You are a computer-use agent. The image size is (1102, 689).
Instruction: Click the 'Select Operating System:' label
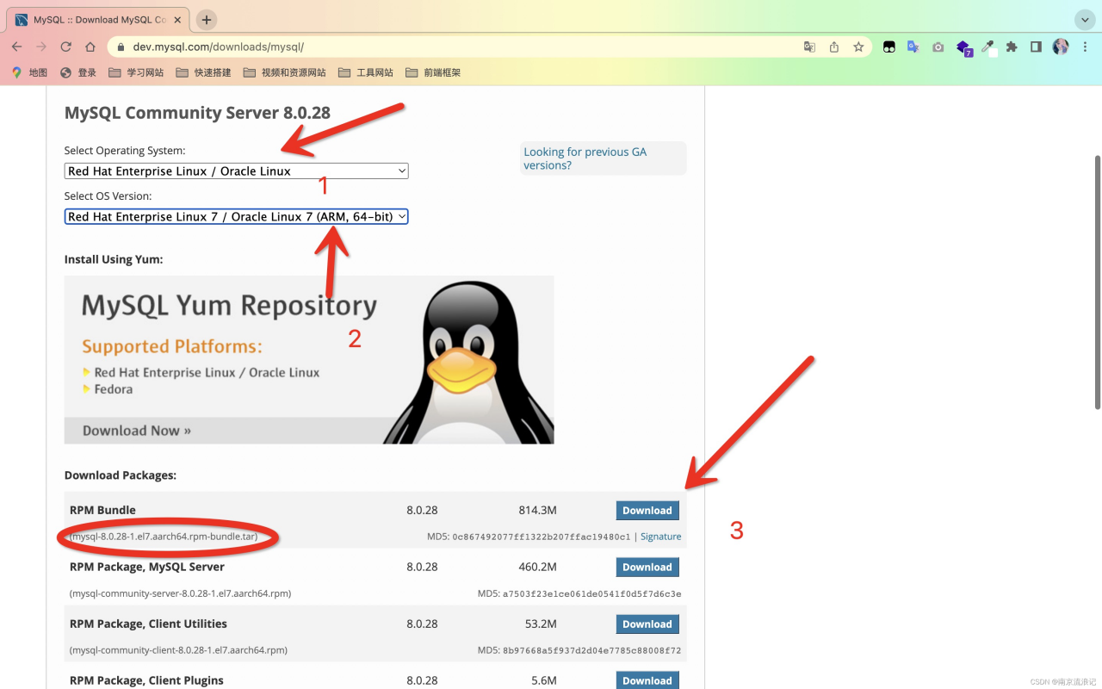tap(125, 151)
